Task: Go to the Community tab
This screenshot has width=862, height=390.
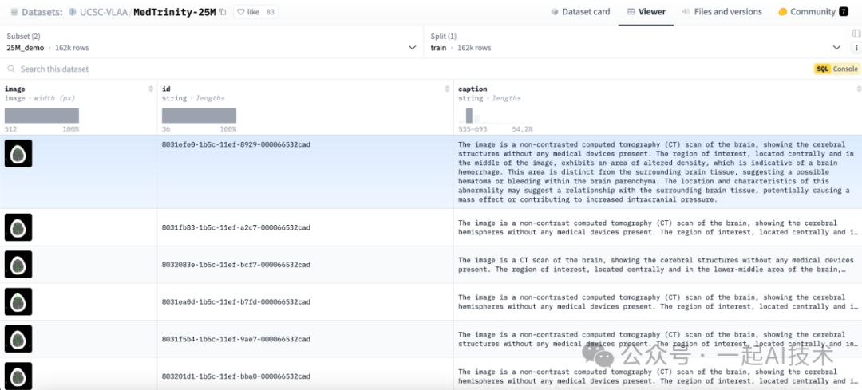Action: pos(806,12)
